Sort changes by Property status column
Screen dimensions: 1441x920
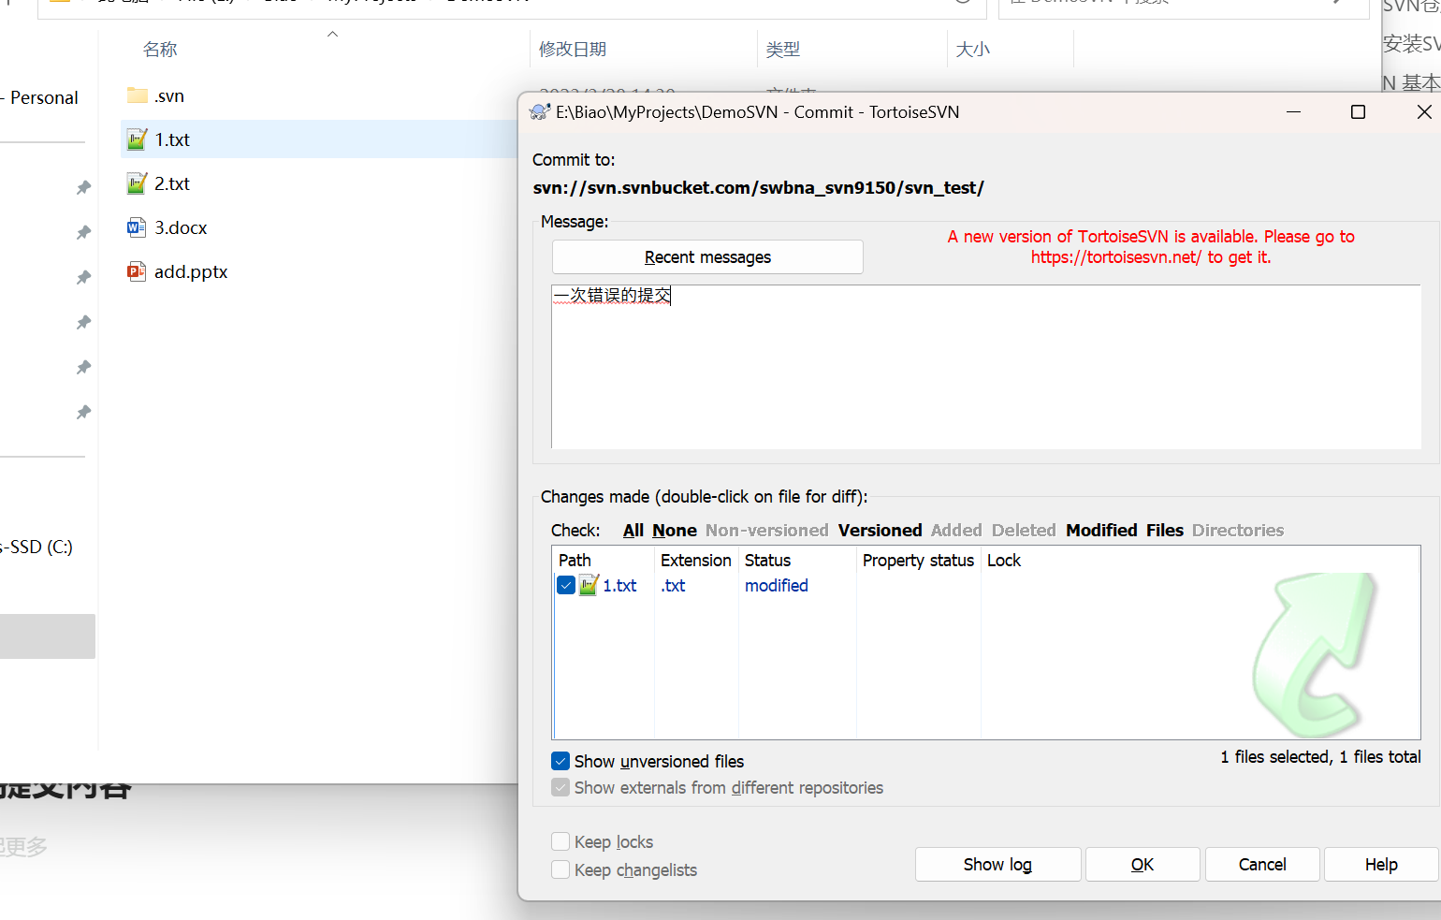pyautogui.click(x=918, y=561)
